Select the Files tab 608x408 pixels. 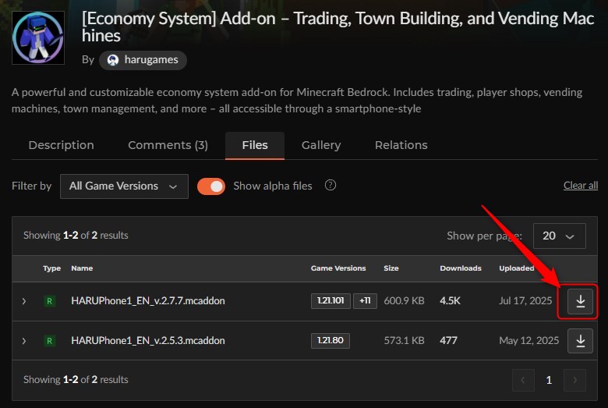click(x=255, y=145)
